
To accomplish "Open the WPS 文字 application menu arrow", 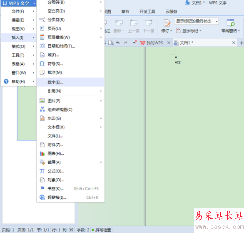I will coord(34,3).
